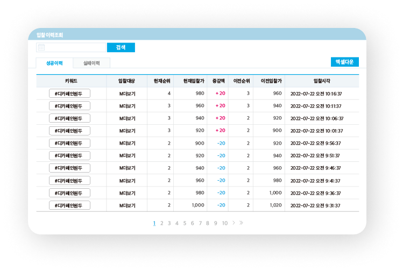Viewport: 403px width, 271px height.
Task: Select the 성공이력 tab
Action: [x=54, y=63]
